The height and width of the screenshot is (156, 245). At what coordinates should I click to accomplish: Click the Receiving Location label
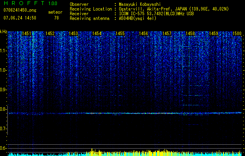91,9
